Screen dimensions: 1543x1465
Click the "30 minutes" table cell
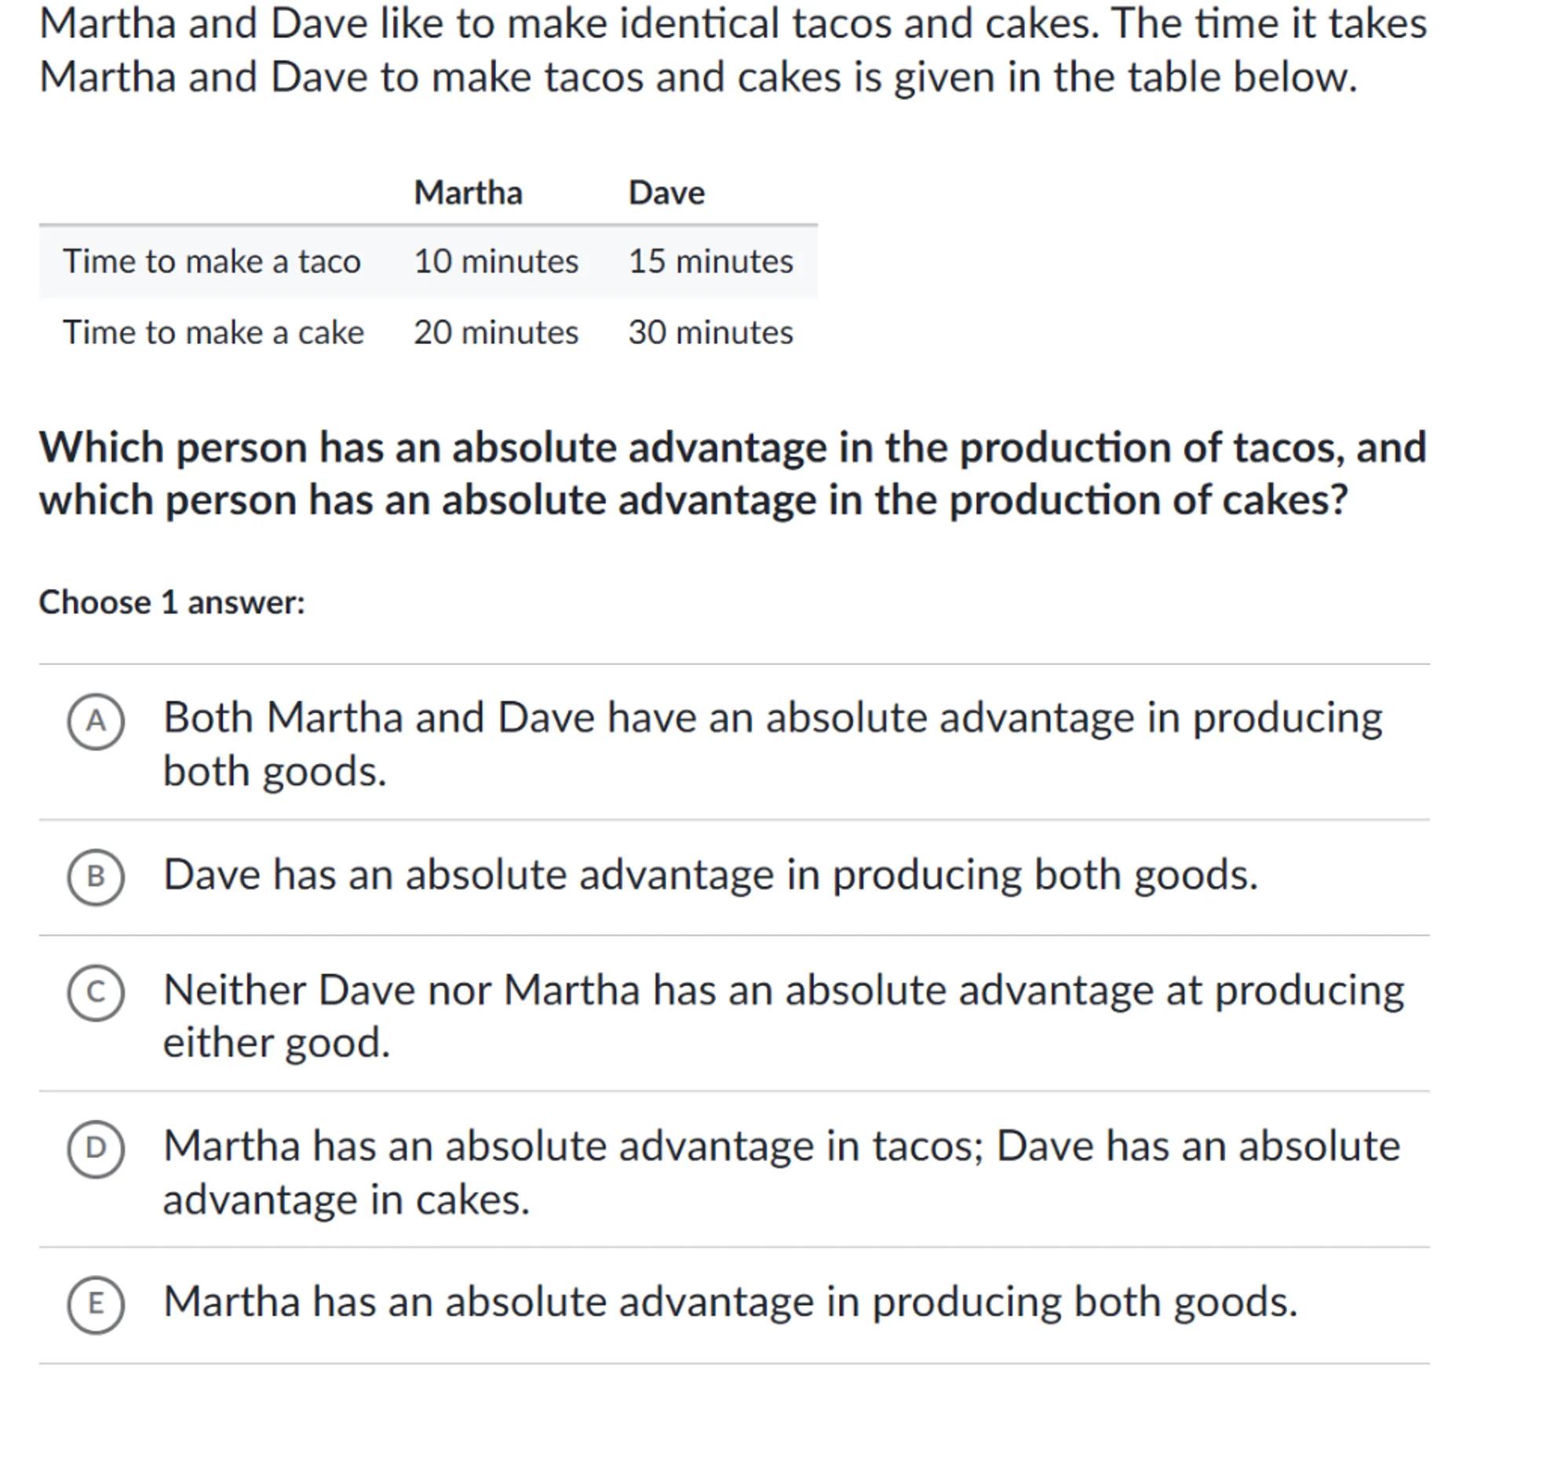pos(710,332)
